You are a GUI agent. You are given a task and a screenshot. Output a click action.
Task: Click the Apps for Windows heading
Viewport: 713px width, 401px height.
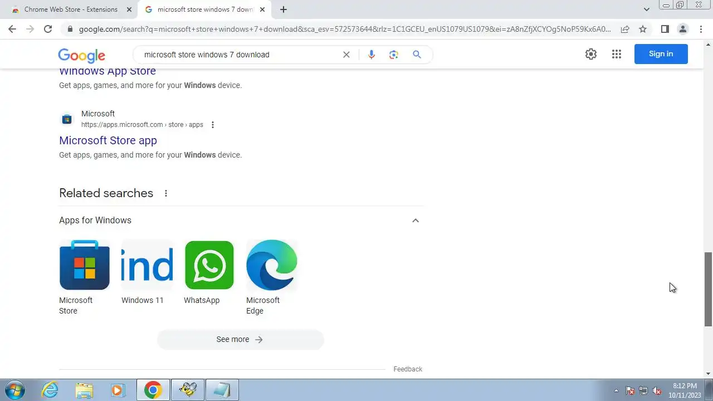click(95, 221)
